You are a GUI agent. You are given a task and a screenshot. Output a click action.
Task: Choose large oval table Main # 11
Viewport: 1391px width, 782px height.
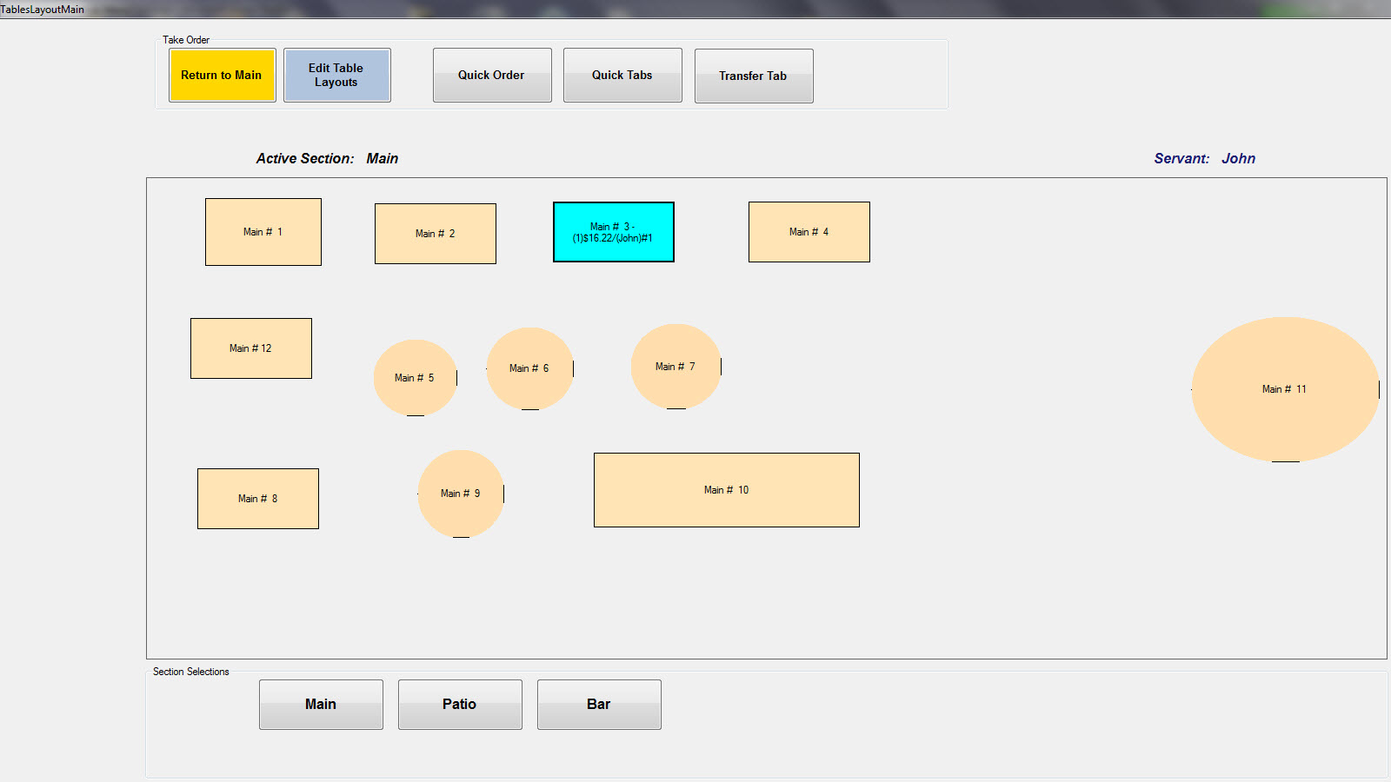1285,389
